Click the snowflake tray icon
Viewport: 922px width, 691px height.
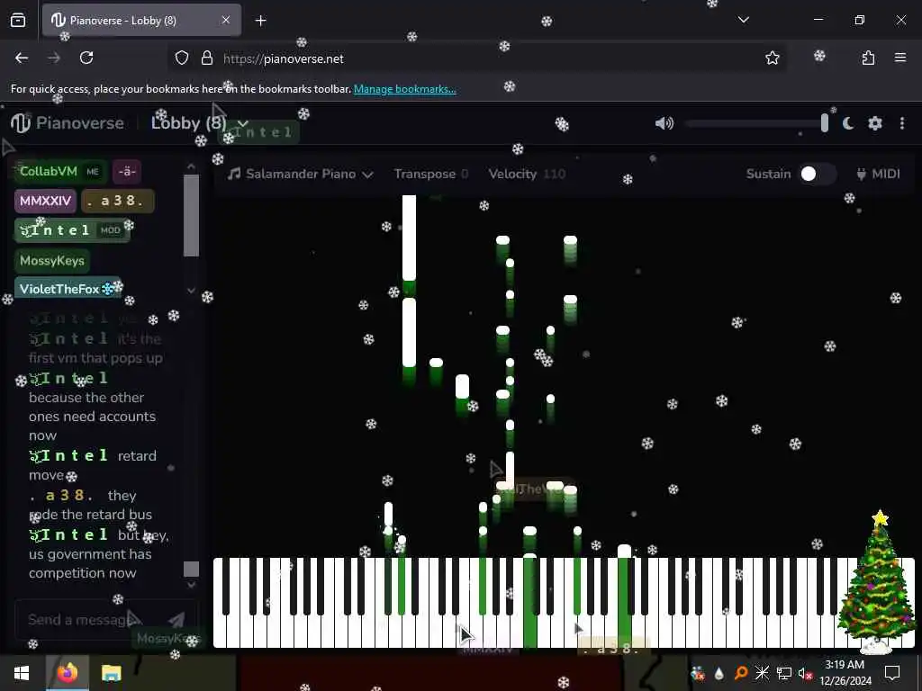(x=762, y=673)
